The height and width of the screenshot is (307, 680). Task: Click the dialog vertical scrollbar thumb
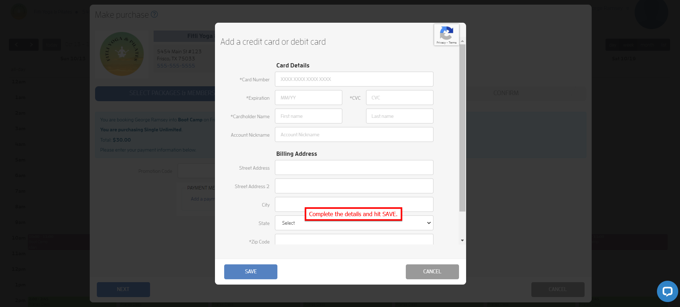coord(462,128)
